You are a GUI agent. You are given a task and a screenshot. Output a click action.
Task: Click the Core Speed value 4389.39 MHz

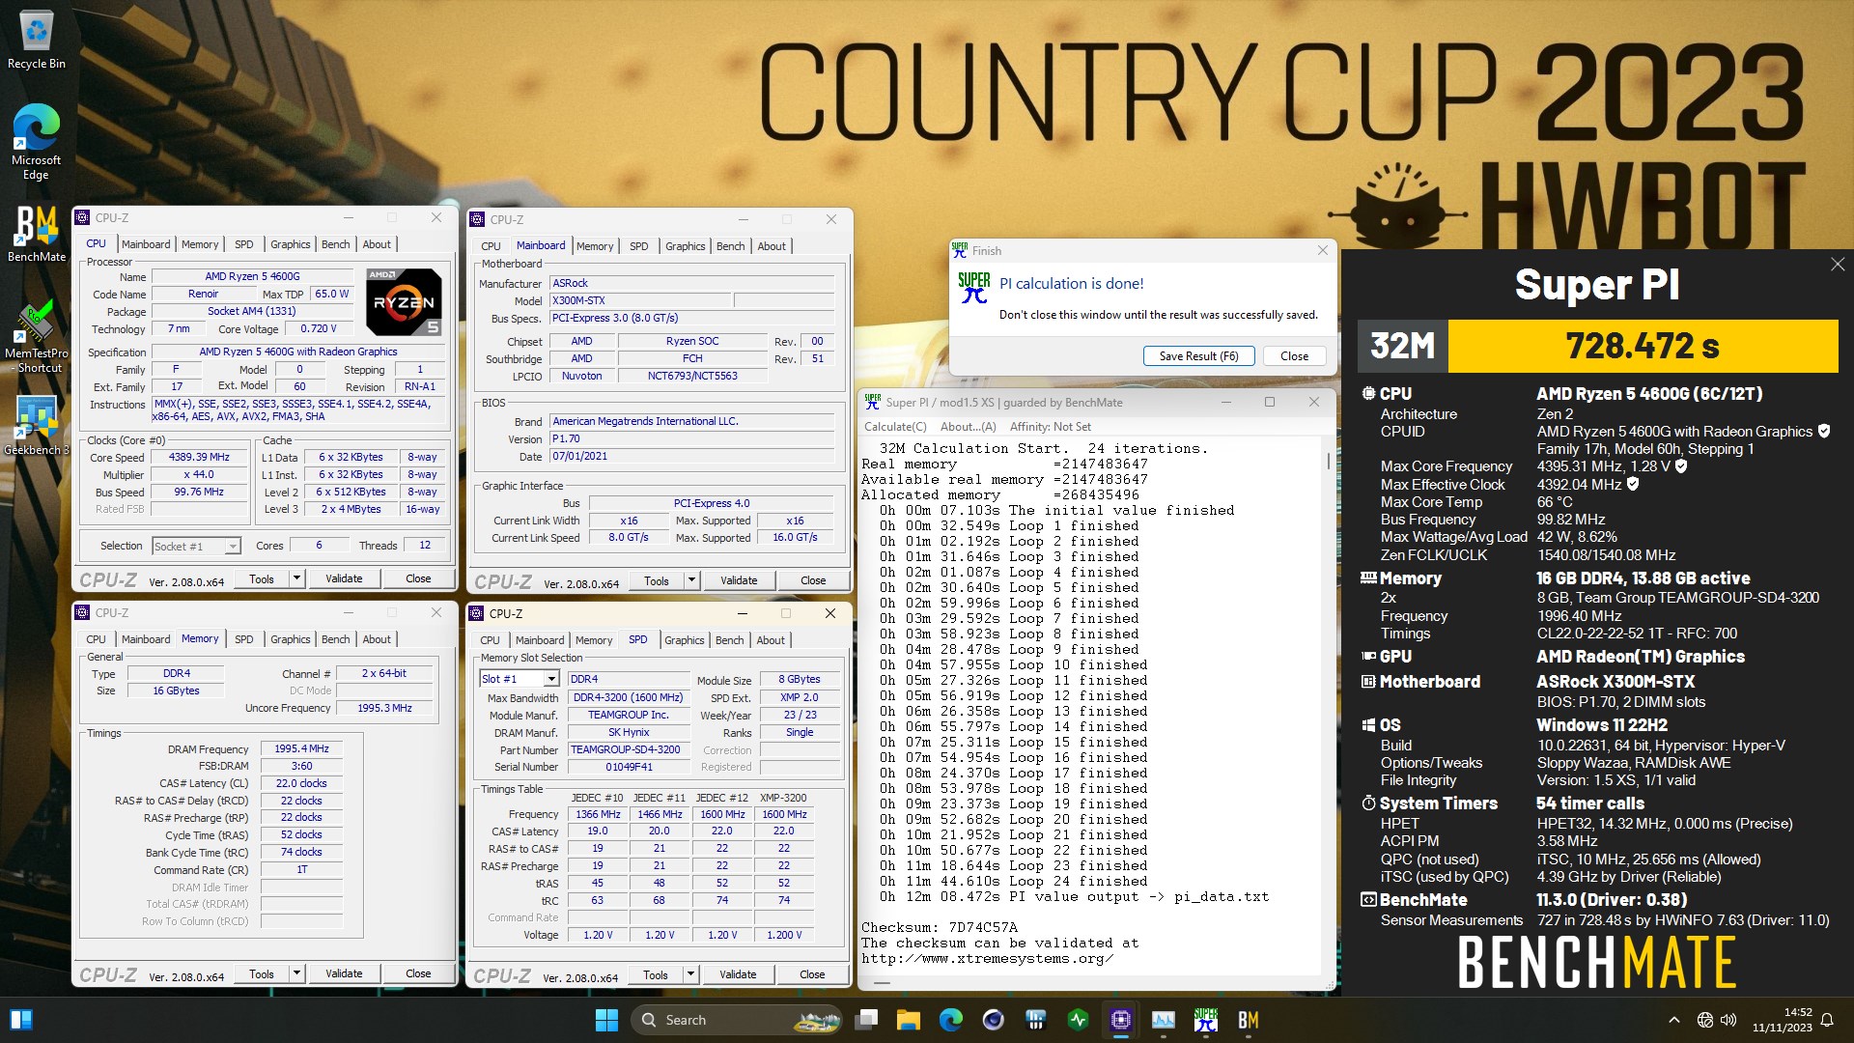tap(199, 457)
